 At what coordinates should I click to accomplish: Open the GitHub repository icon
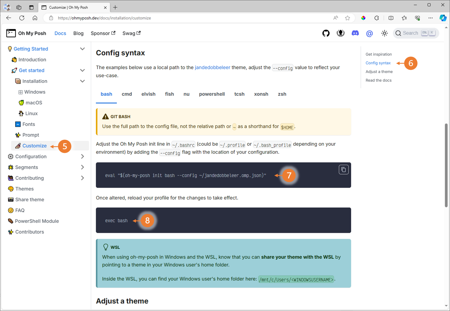326,33
